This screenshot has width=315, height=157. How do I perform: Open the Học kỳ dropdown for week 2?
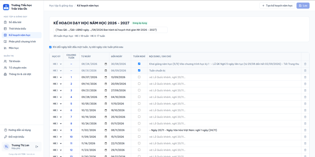click(57, 84)
